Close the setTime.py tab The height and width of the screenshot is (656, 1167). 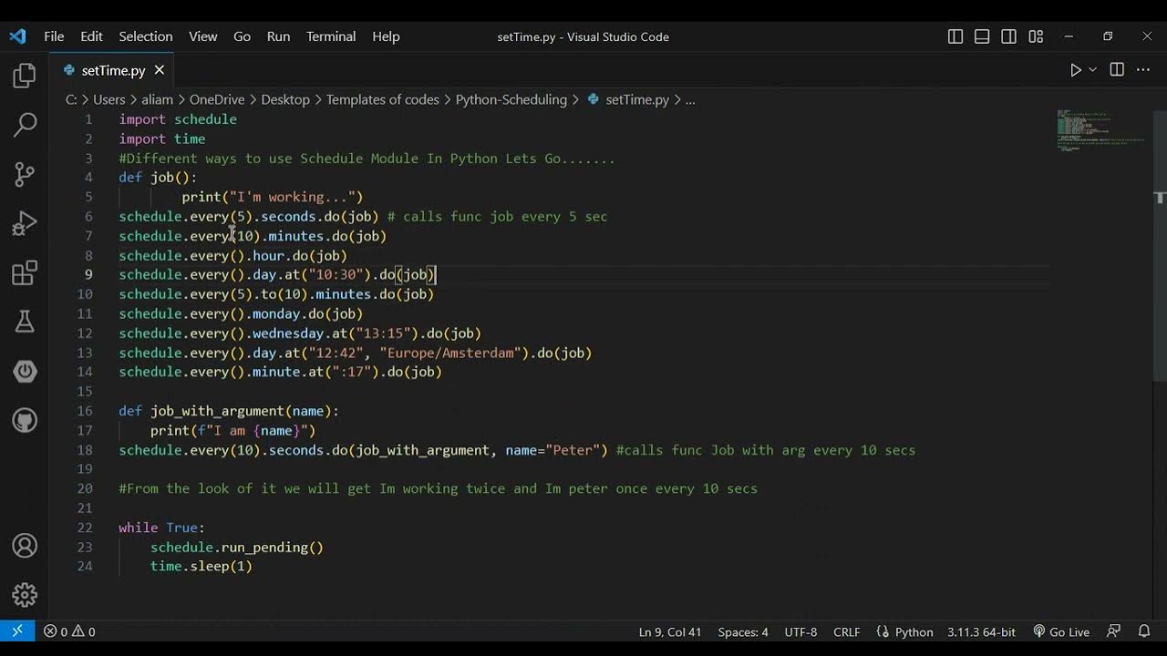(160, 70)
